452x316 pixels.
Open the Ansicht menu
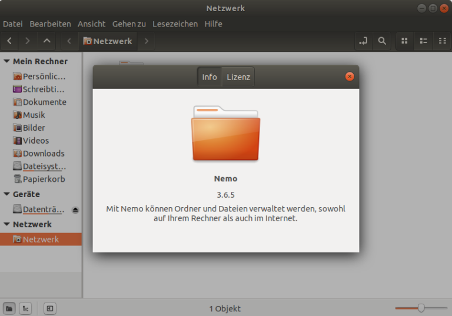pos(91,24)
